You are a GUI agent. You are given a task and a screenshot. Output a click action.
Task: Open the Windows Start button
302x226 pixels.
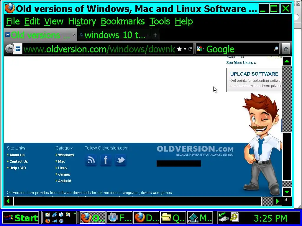[x=21, y=218]
